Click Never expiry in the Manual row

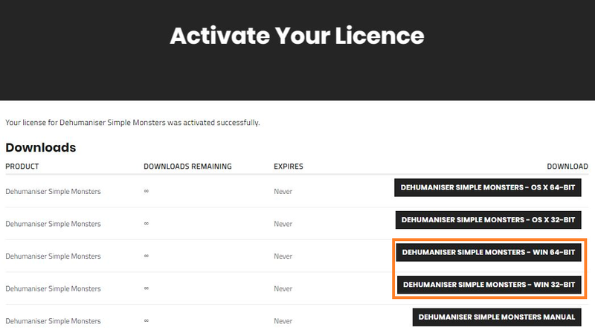pyautogui.click(x=283, y=321)
